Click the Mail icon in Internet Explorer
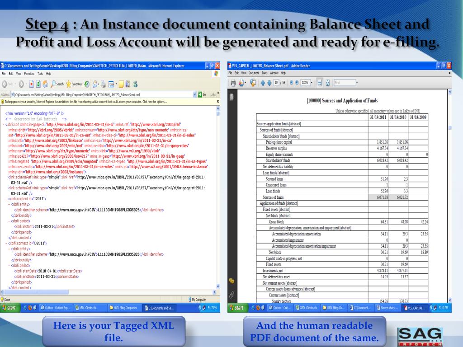The width and height of the screenshot is (463, 347). point(95,84)
